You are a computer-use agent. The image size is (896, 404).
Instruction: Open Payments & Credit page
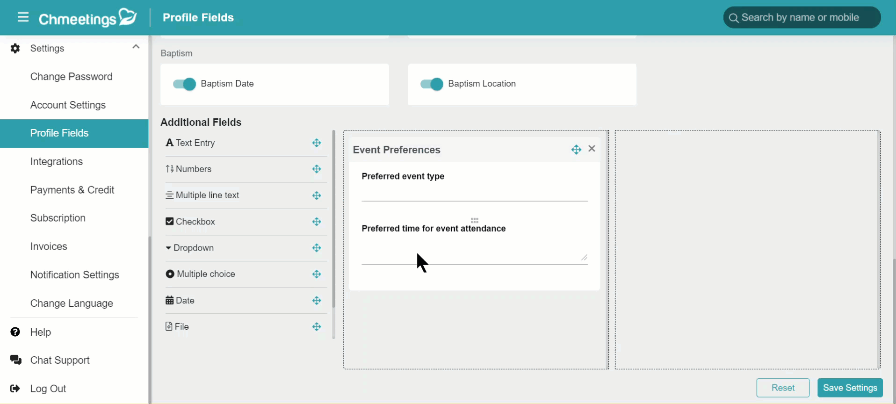click(72, 190)
